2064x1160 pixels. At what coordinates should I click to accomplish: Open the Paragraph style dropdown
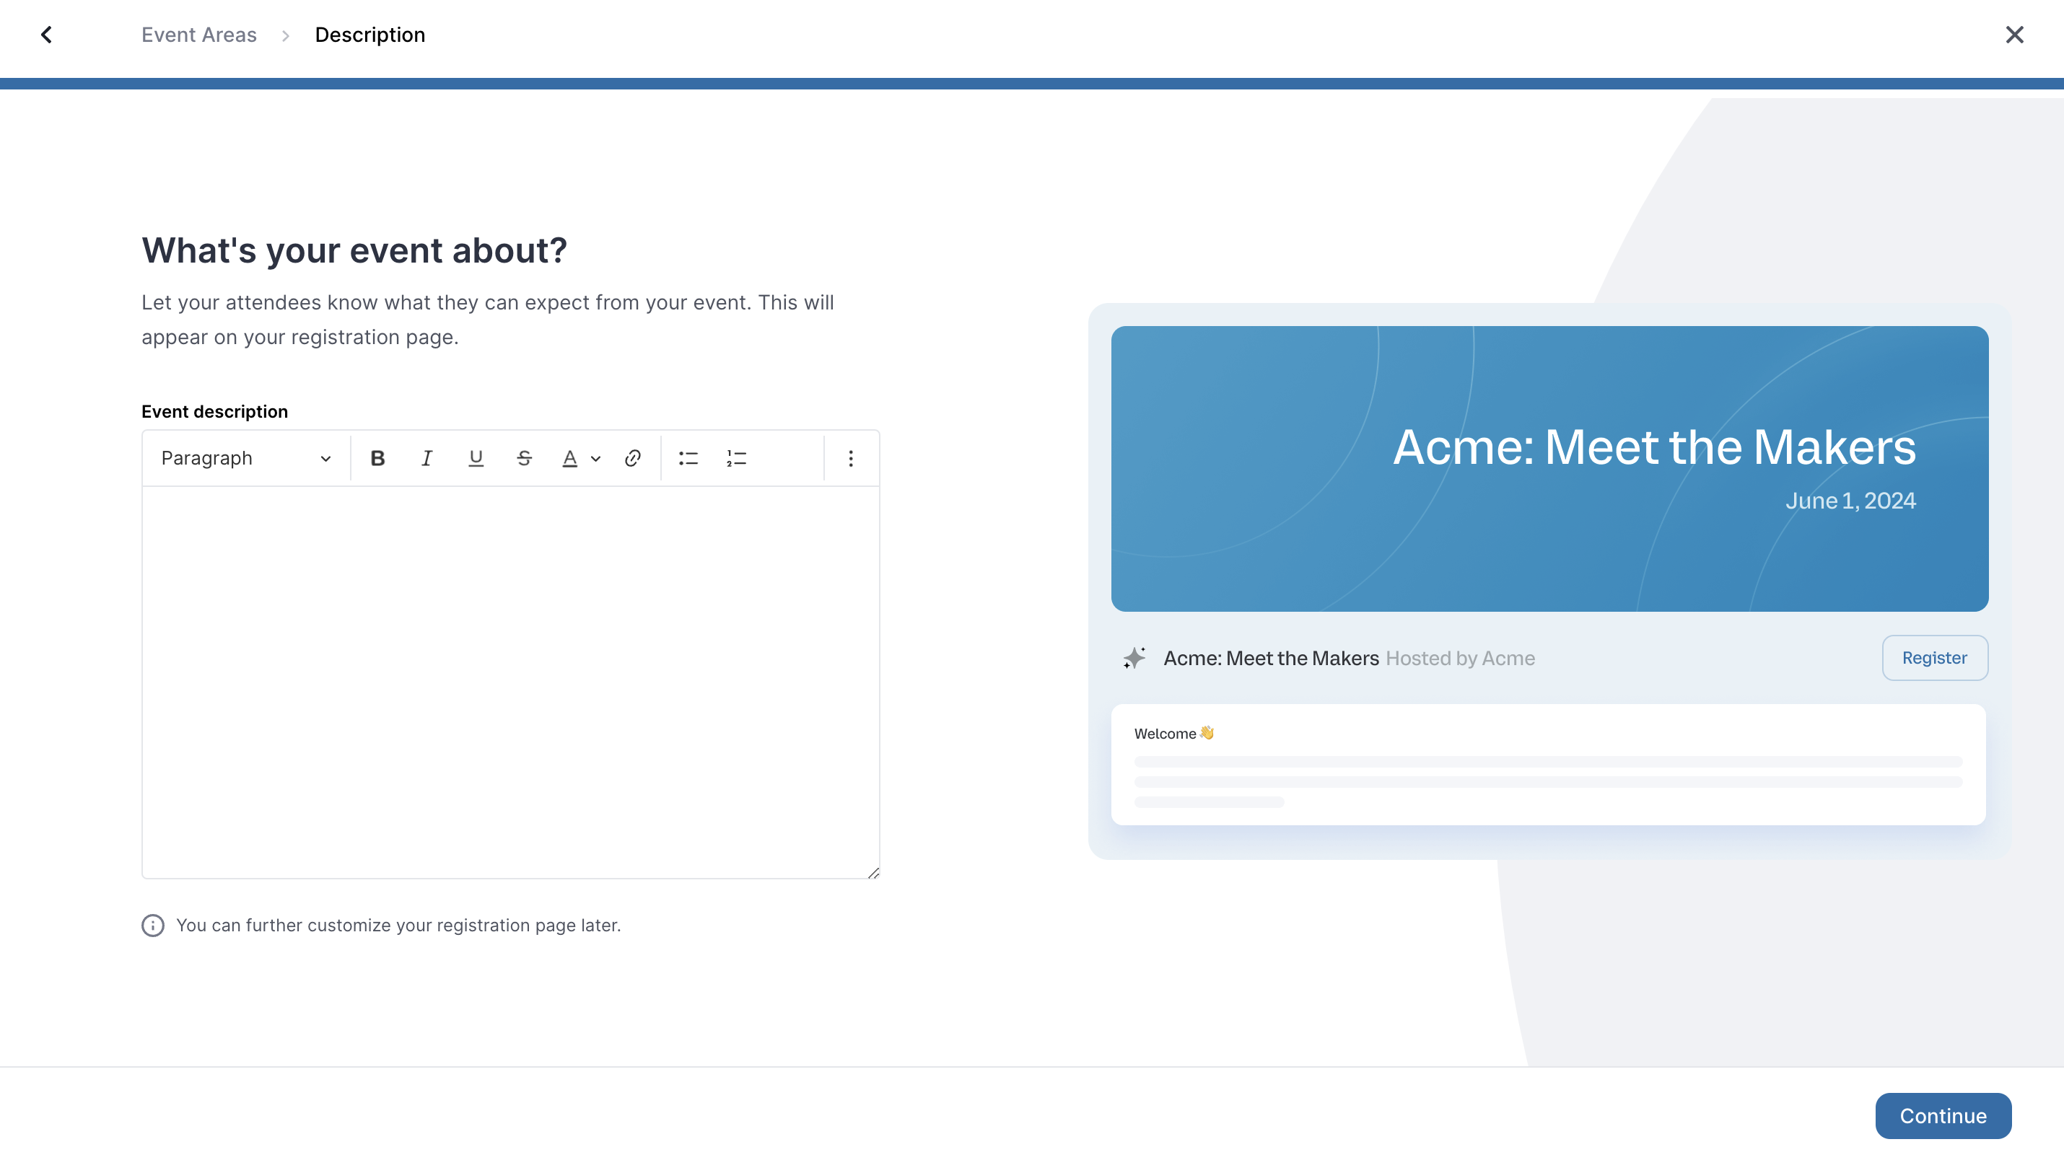click(x=246, y=458)
